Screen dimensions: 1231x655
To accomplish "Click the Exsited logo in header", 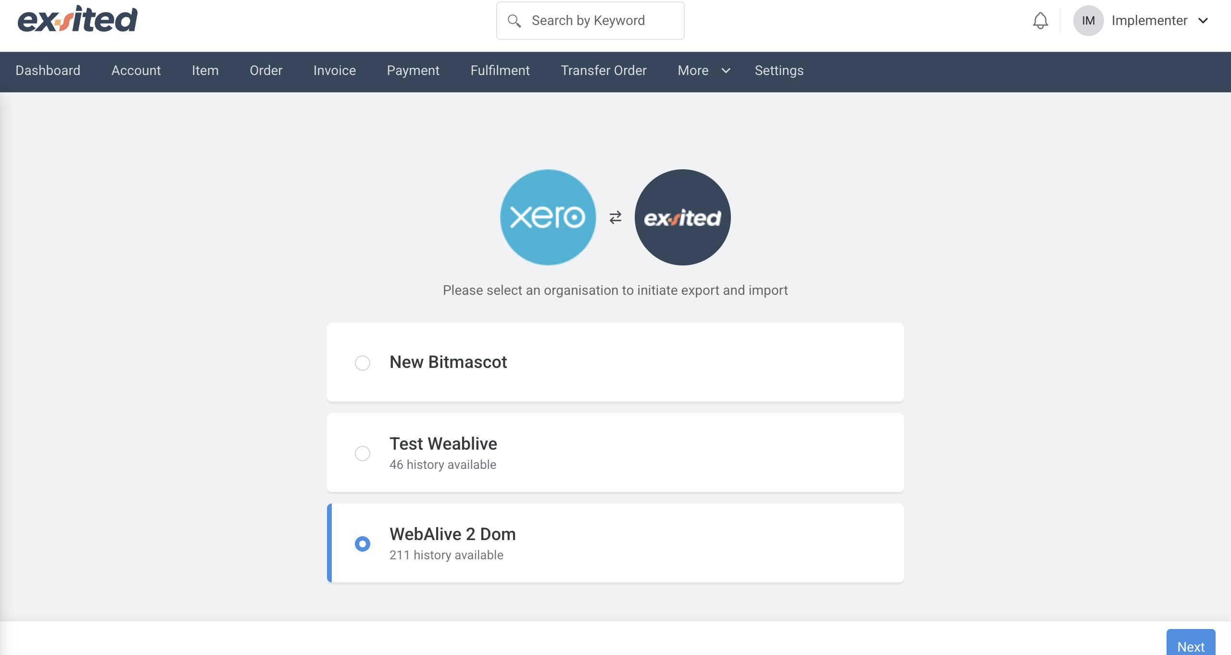I will 77,19.
